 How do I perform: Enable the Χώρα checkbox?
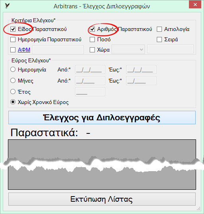(x=92, y=50)
